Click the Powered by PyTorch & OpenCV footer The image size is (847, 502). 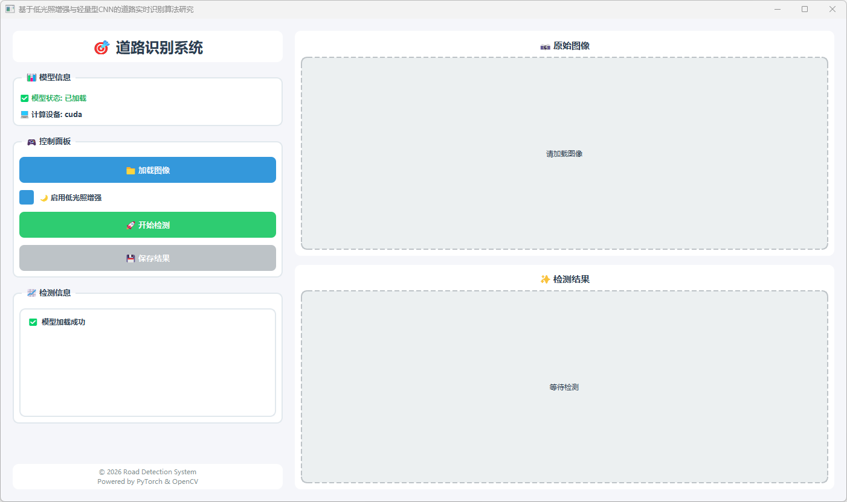pyautogui.click(x=147, y=481)
